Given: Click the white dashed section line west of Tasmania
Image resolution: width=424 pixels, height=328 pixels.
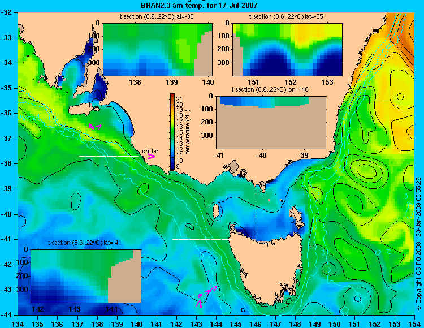Looking at the screenshot, I should click(x=202, y=239).
